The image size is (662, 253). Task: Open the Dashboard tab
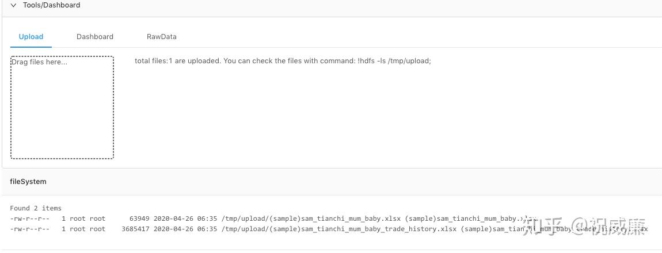95,37
